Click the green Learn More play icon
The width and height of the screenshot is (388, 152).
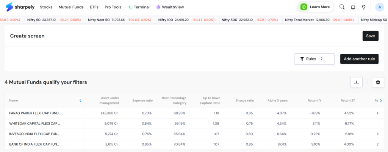coord(304,7)
